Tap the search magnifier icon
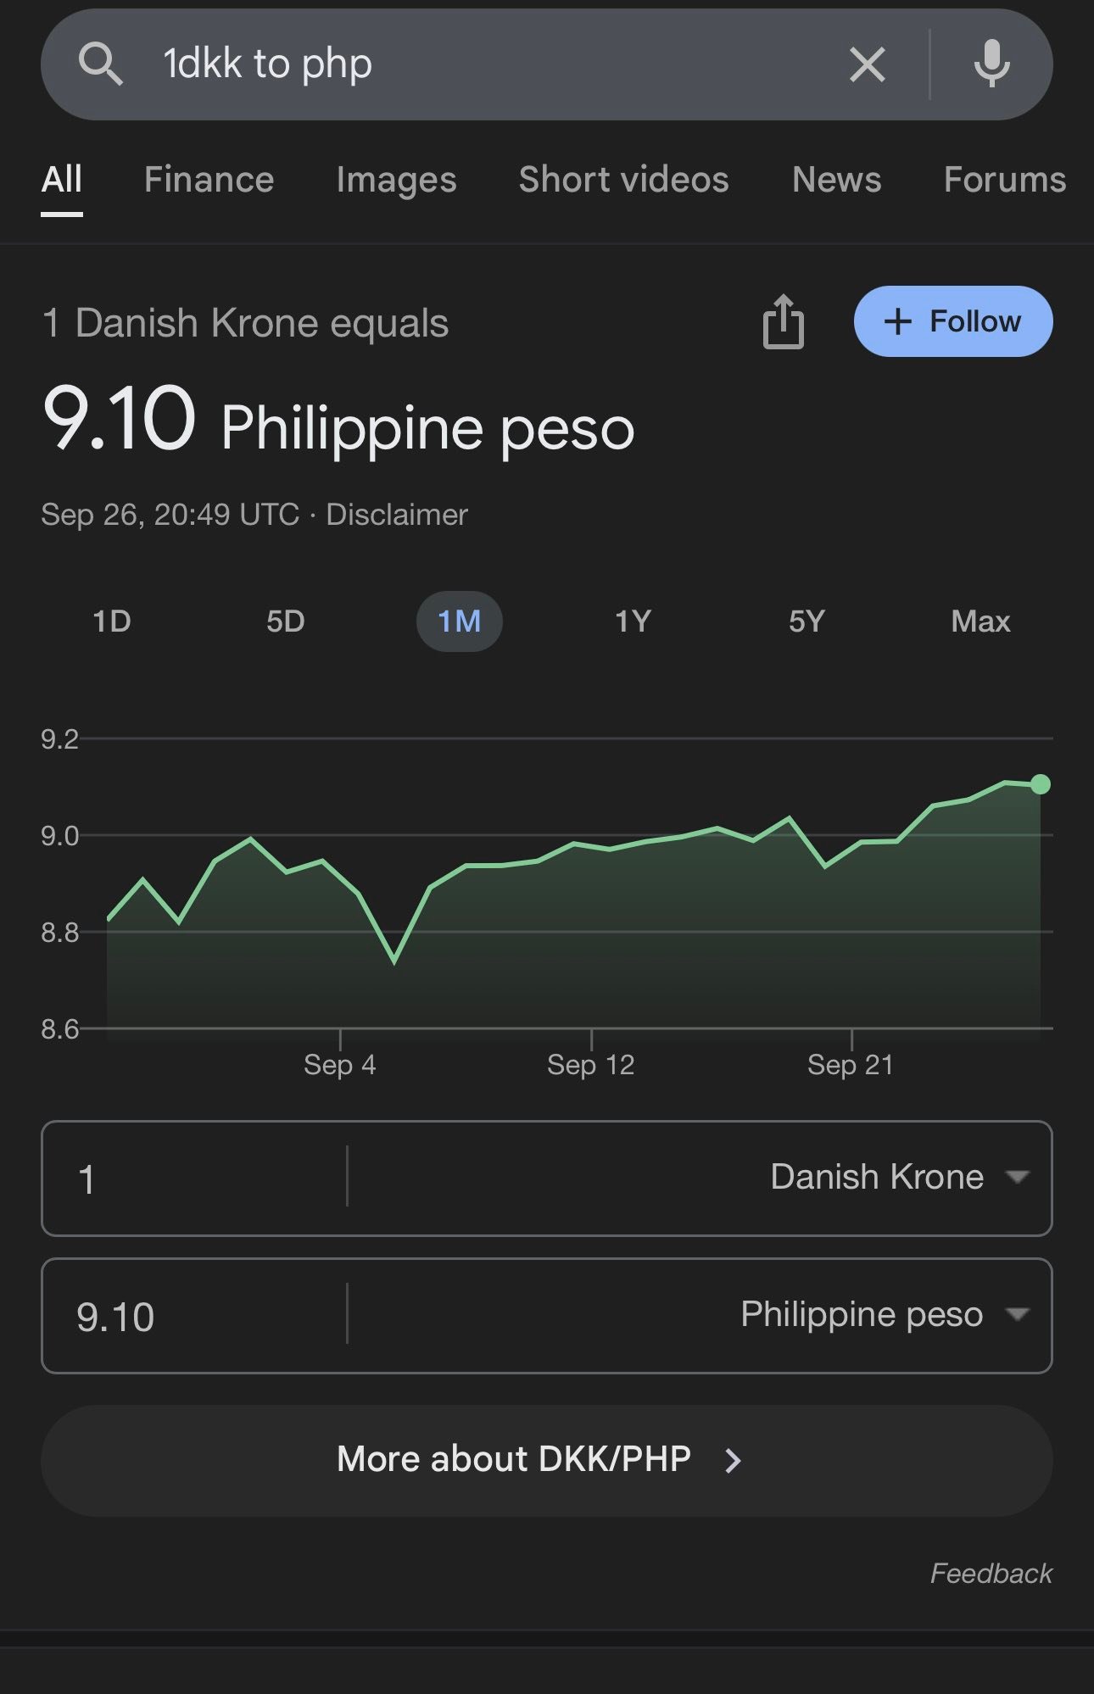 pos(100,64)
